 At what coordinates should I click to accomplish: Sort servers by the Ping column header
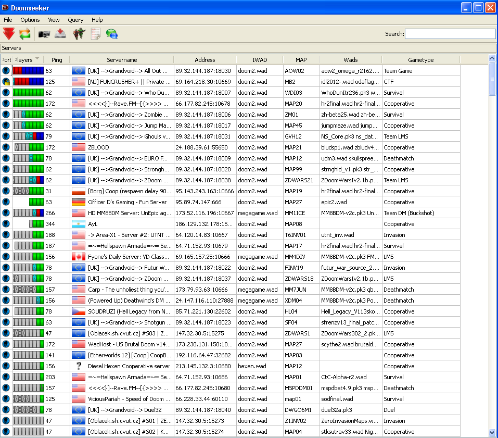point(56,60)
